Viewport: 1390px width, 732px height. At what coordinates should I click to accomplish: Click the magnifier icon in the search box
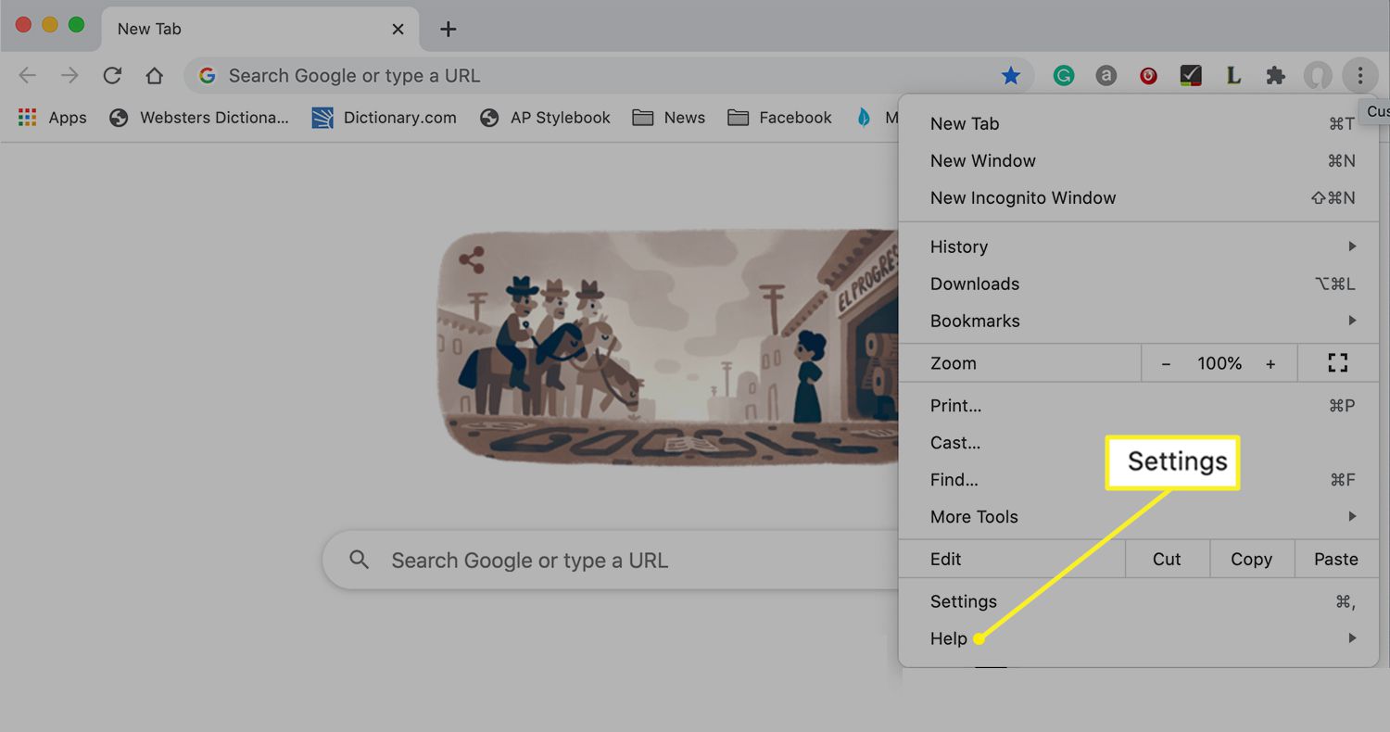pyautogui.click(x=360, y=560)
